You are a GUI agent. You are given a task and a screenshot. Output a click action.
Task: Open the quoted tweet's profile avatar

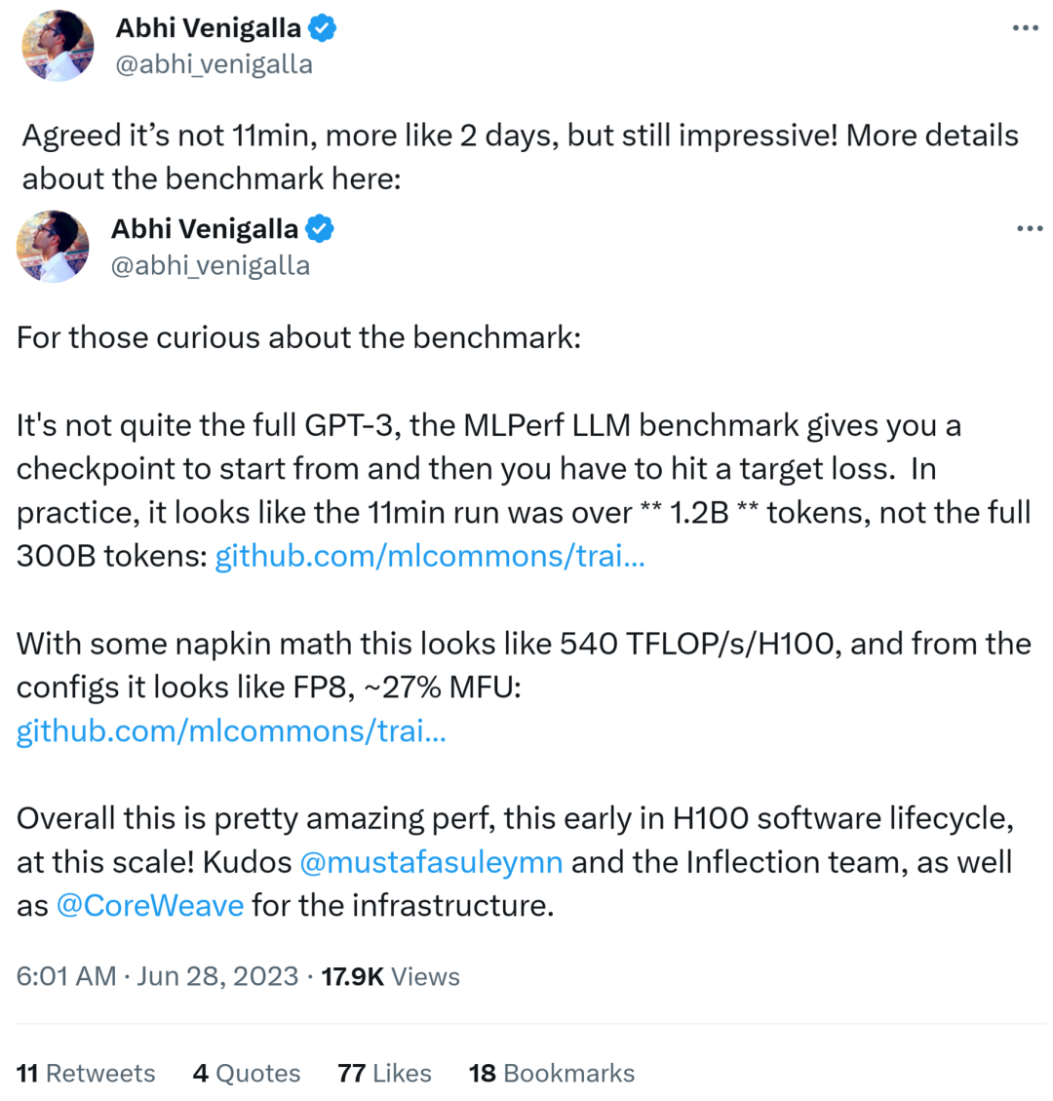tap(53, 247)
